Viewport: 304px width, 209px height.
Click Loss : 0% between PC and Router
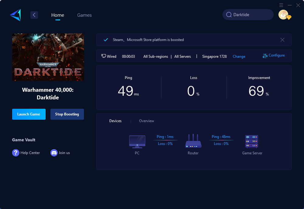[x=165, y=144]
